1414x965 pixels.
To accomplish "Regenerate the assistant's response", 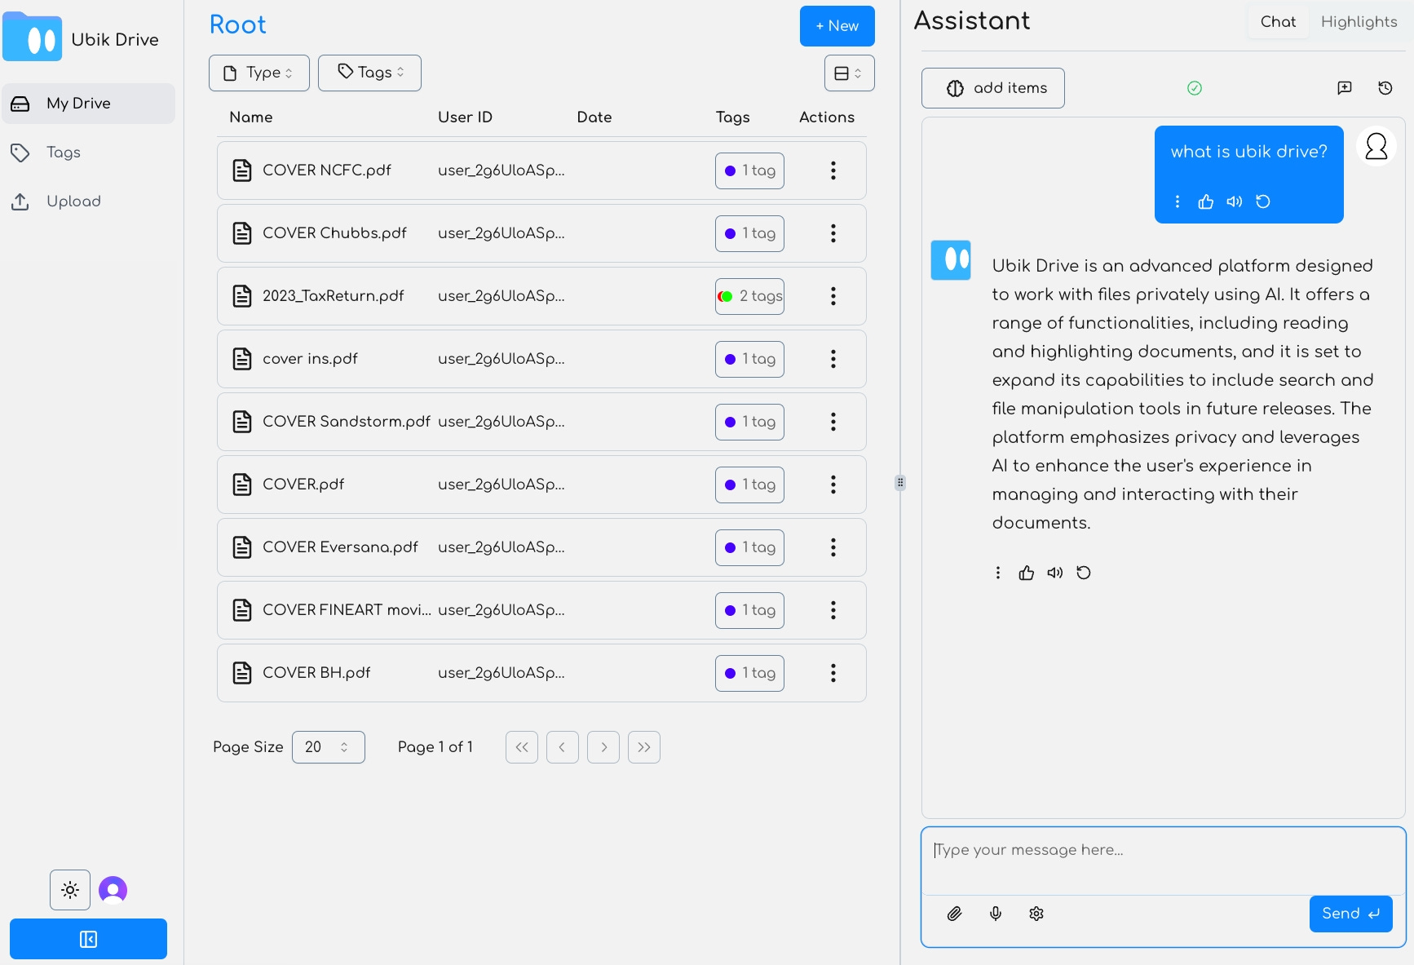I will pyautogui.click(x=1084, y=573).
